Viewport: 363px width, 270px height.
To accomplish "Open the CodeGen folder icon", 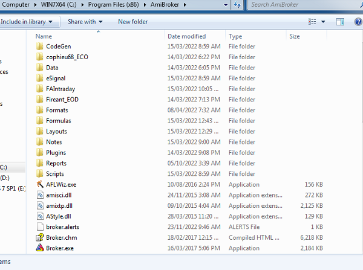I will click(x=40, y=47).
